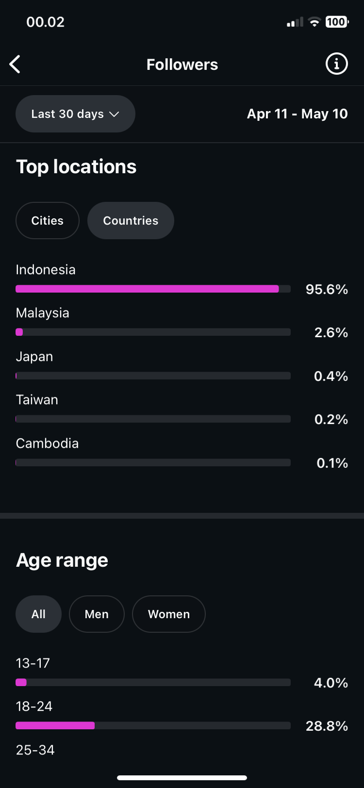Viewport: 364px width, 788px height.
Task: Tap the 00.02 clock in status bar
Action: pos(45,22)
